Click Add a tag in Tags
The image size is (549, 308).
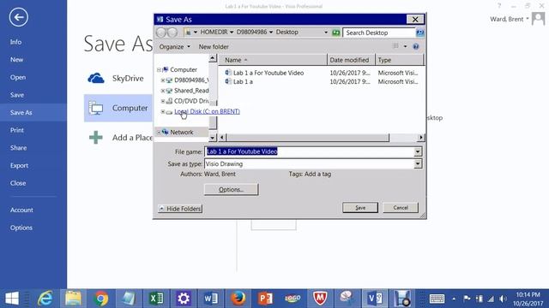tap(317, 174)
